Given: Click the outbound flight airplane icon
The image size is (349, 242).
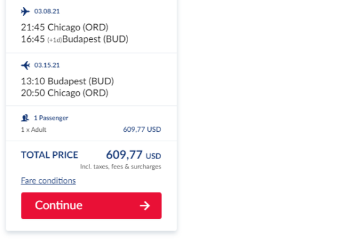Looking at the screenshot, I should (25, 11).
